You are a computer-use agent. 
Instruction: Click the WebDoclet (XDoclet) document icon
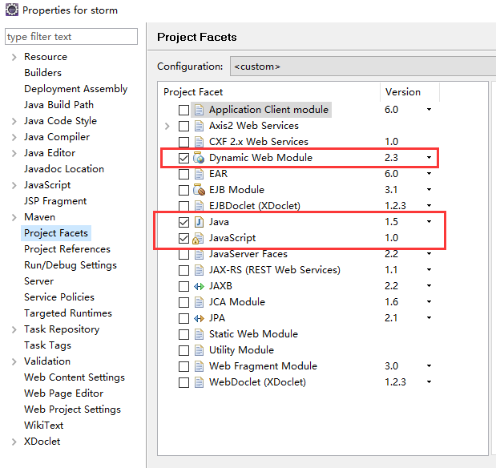click(x=199, y=382)
